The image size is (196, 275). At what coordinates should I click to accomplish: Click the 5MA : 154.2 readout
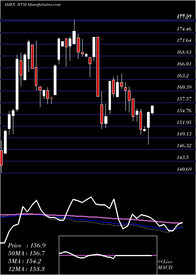(x=24, y=261)
